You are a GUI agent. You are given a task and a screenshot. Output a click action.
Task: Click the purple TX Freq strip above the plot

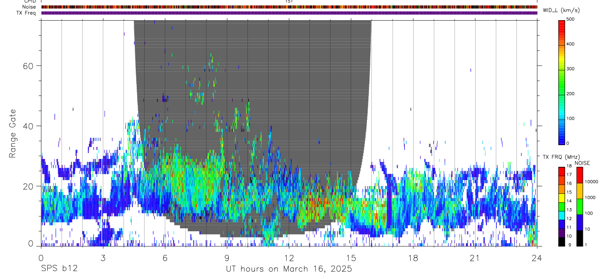[x=289, y=13]
